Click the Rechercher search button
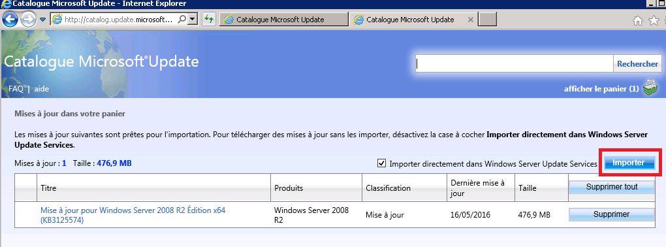Viewport: 666px width, 247px height. pyautogui.click(x=637, y=63)
